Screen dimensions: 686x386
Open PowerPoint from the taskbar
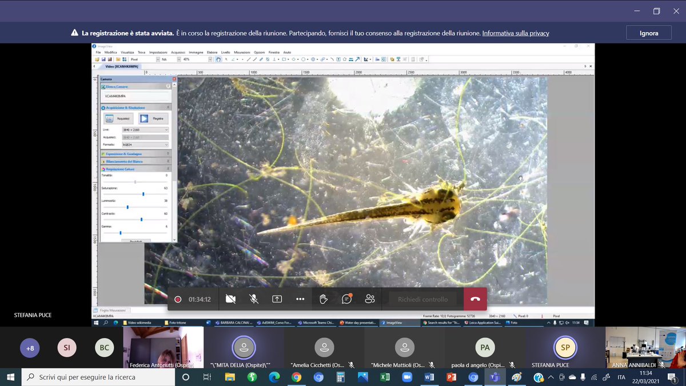click(x=451, y=377)
